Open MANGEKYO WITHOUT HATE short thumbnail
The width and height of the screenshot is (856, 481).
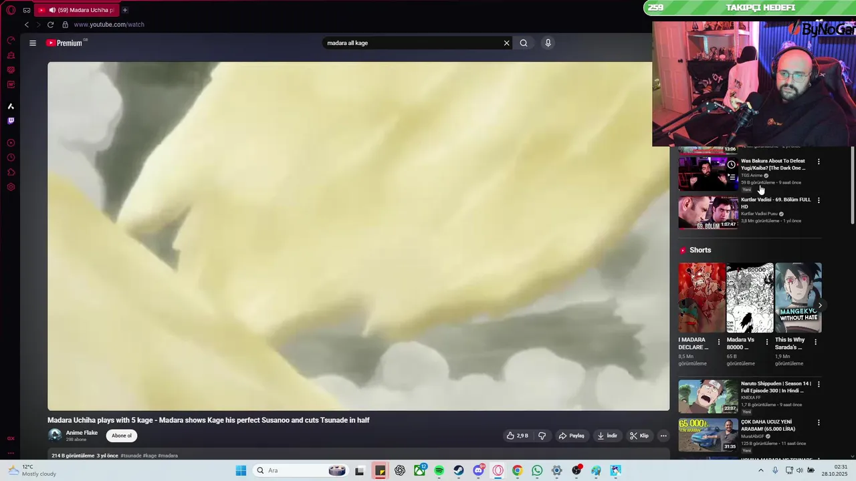(798, 297)
